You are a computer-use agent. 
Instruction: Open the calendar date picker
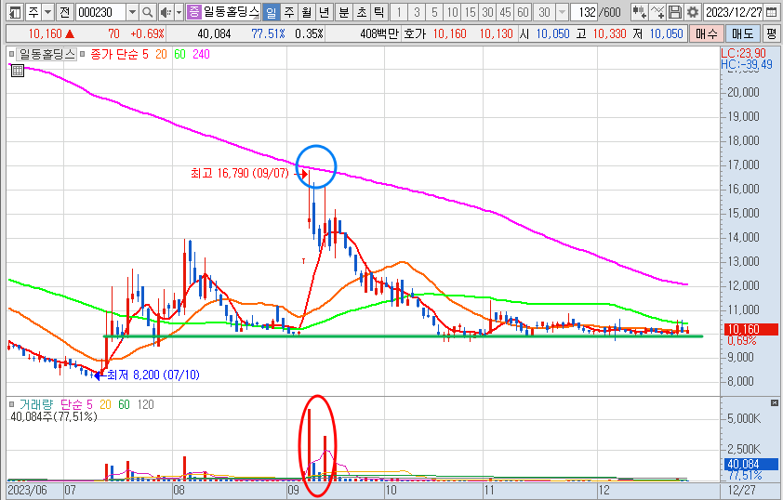(x=771, y=12)
